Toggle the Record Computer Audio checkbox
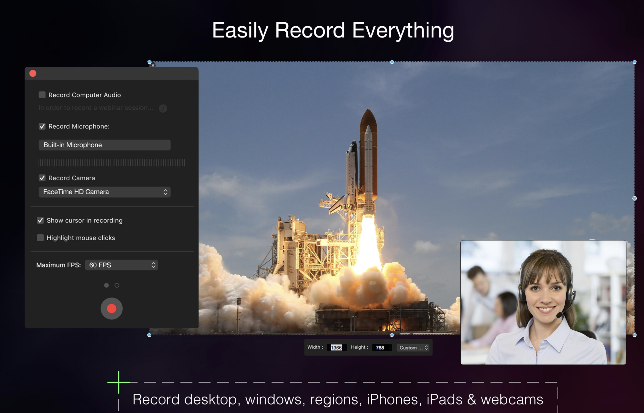Image resolution: width=644 pixels, height=413 pixels. [41, 95]
